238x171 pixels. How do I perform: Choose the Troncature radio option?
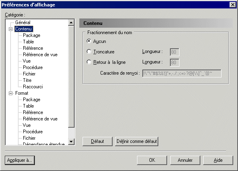[x=89, y=52]
